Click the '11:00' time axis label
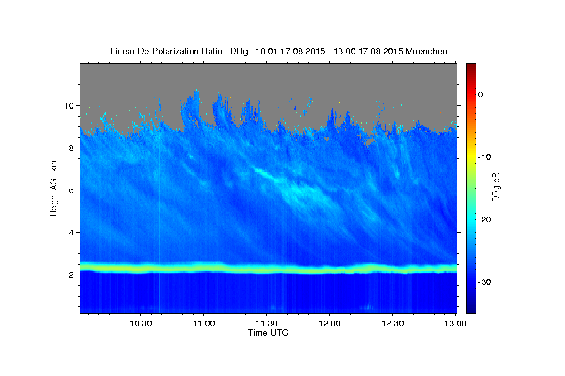 point(203,323)
